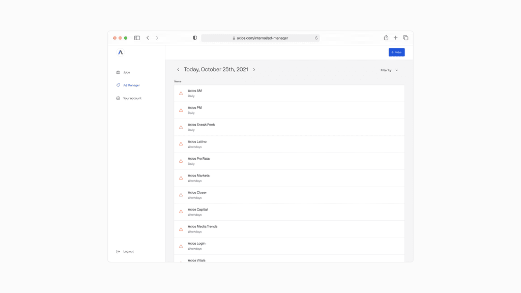Click the Your account gear icon
This screenshot has width=521, height=293.
(118, 98)
